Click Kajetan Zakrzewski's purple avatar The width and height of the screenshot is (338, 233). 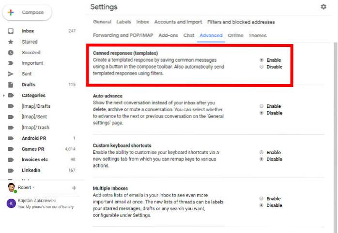[x=11, y=204]
